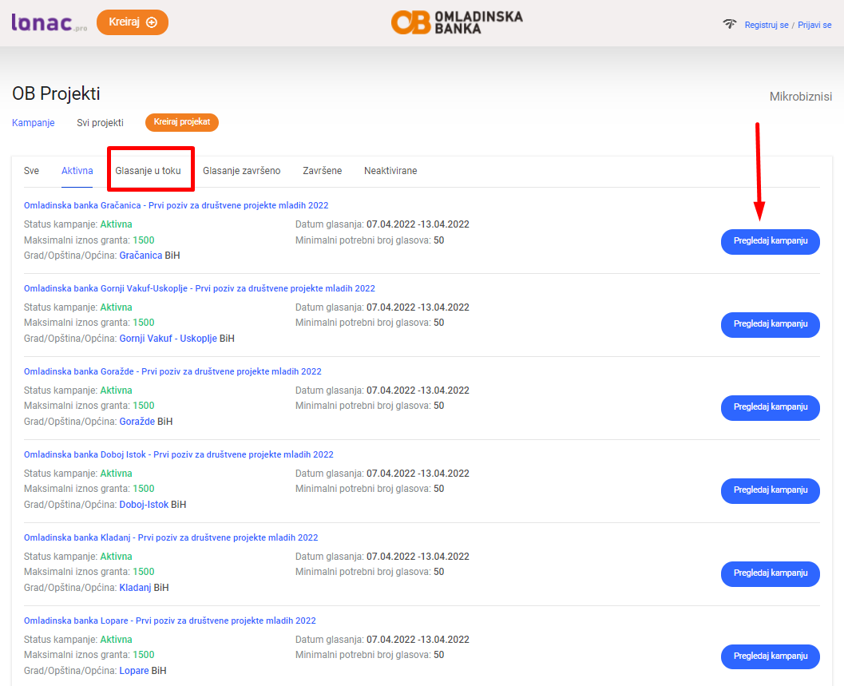Viewport: 844px width, 686px height.
Task: Switch to the Sve tab
Action: 31,171
